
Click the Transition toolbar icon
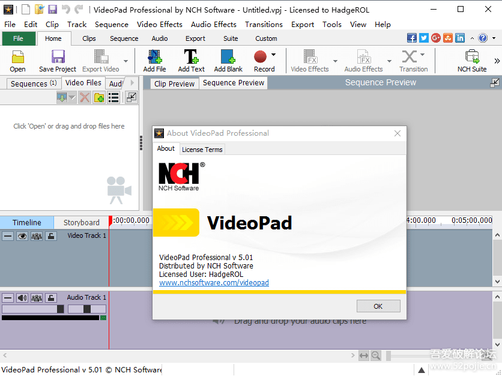tap(409, 56)
